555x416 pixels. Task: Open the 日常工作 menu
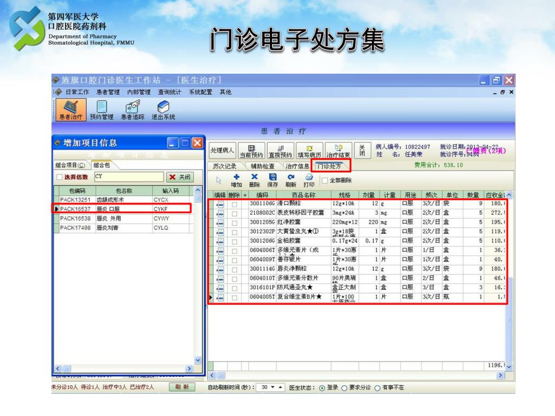click(77, 92)
